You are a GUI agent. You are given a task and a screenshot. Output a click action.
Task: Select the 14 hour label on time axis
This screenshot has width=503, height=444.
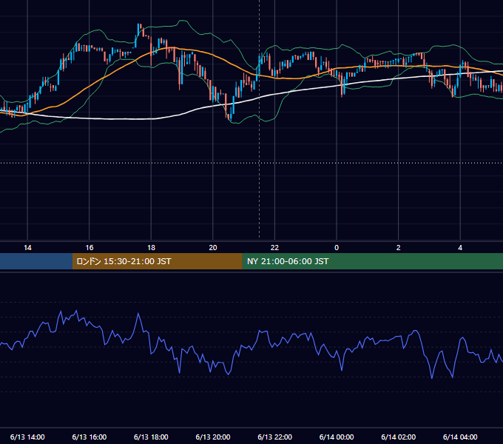pos(27,248)
